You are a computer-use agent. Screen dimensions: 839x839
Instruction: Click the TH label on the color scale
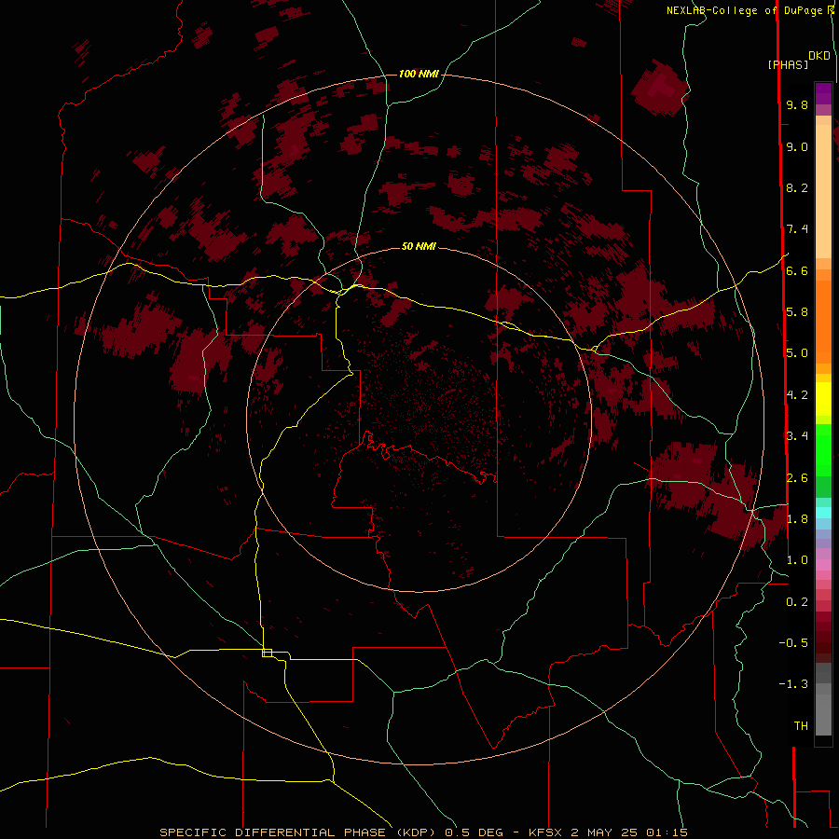coord(801,726)
